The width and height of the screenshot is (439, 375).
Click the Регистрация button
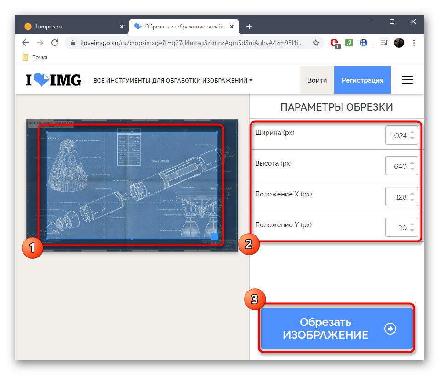362,80
